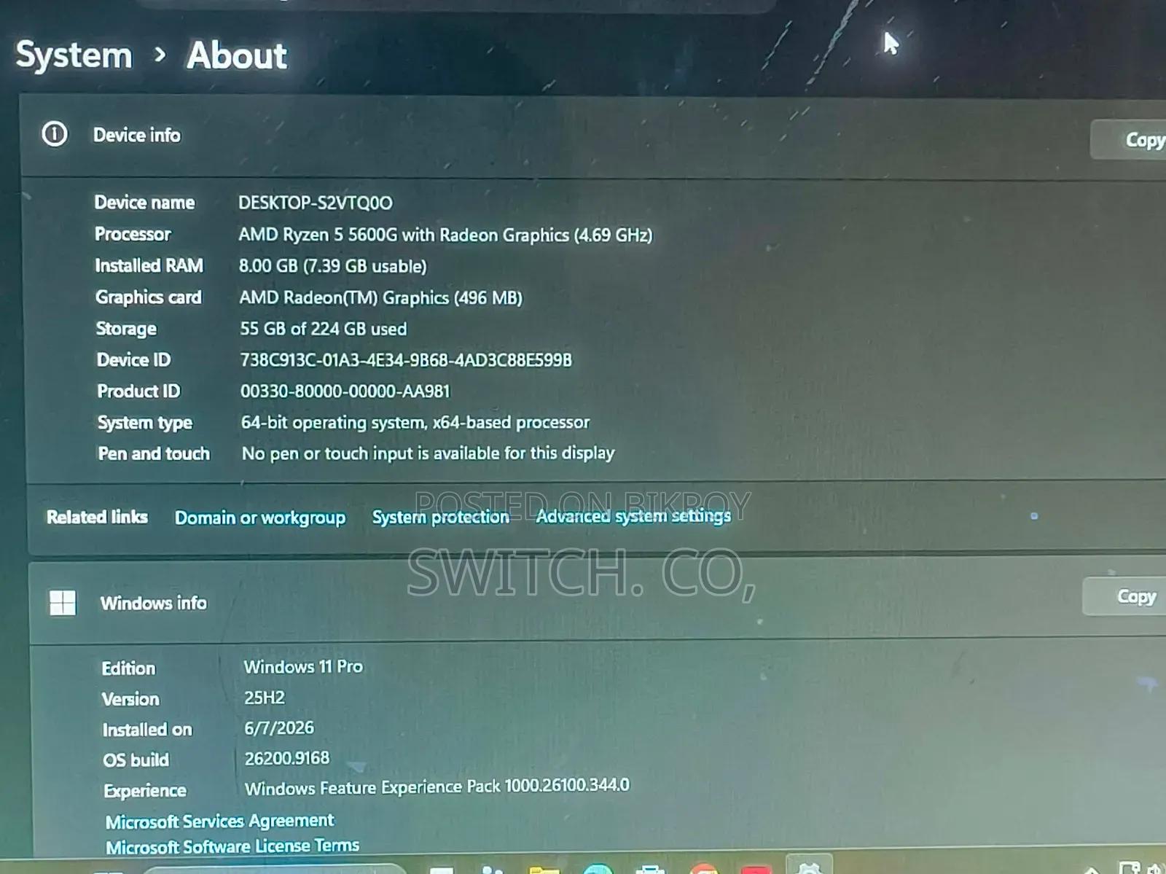Click the Windows logo icon beside Windows info
The height and width of the screenshot is (874, 1166).
pyautogui.click(x=63, y=603)
